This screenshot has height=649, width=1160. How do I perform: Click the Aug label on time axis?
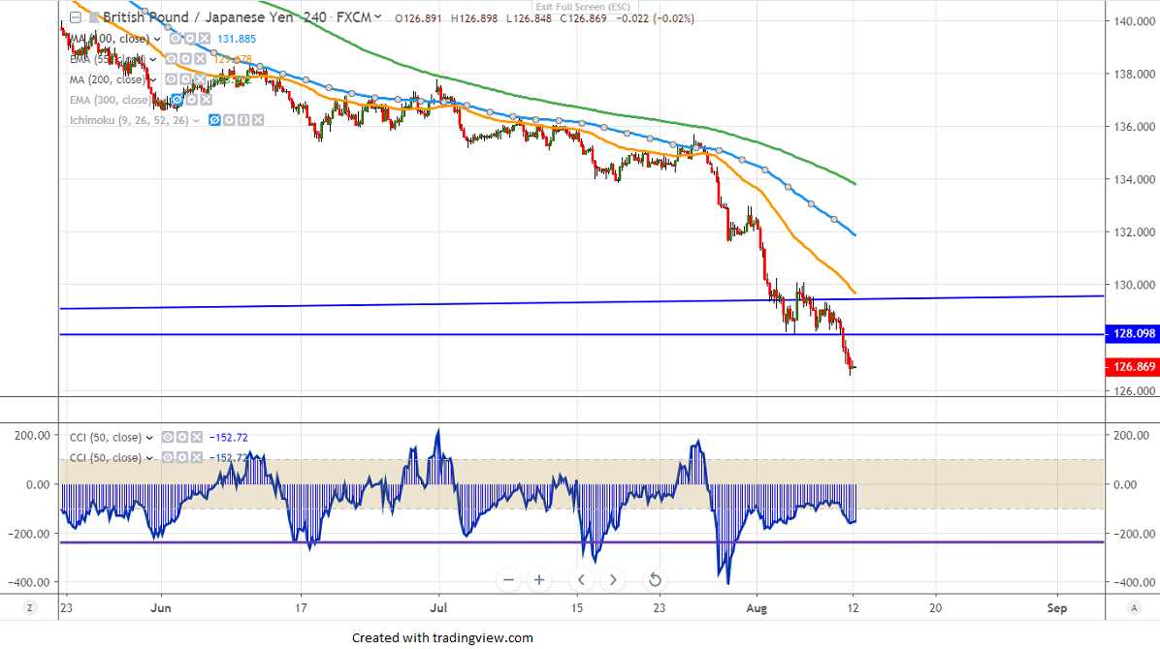click(x=757, y=608)
